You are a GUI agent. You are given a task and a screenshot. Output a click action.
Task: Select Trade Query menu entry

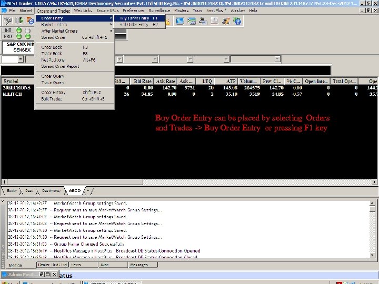(74, 83)
